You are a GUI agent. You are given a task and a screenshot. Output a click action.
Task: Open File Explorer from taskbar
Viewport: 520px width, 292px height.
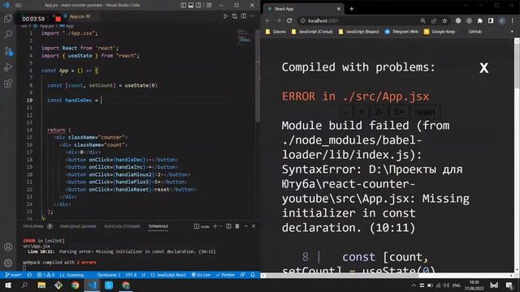tap(41, 286)
